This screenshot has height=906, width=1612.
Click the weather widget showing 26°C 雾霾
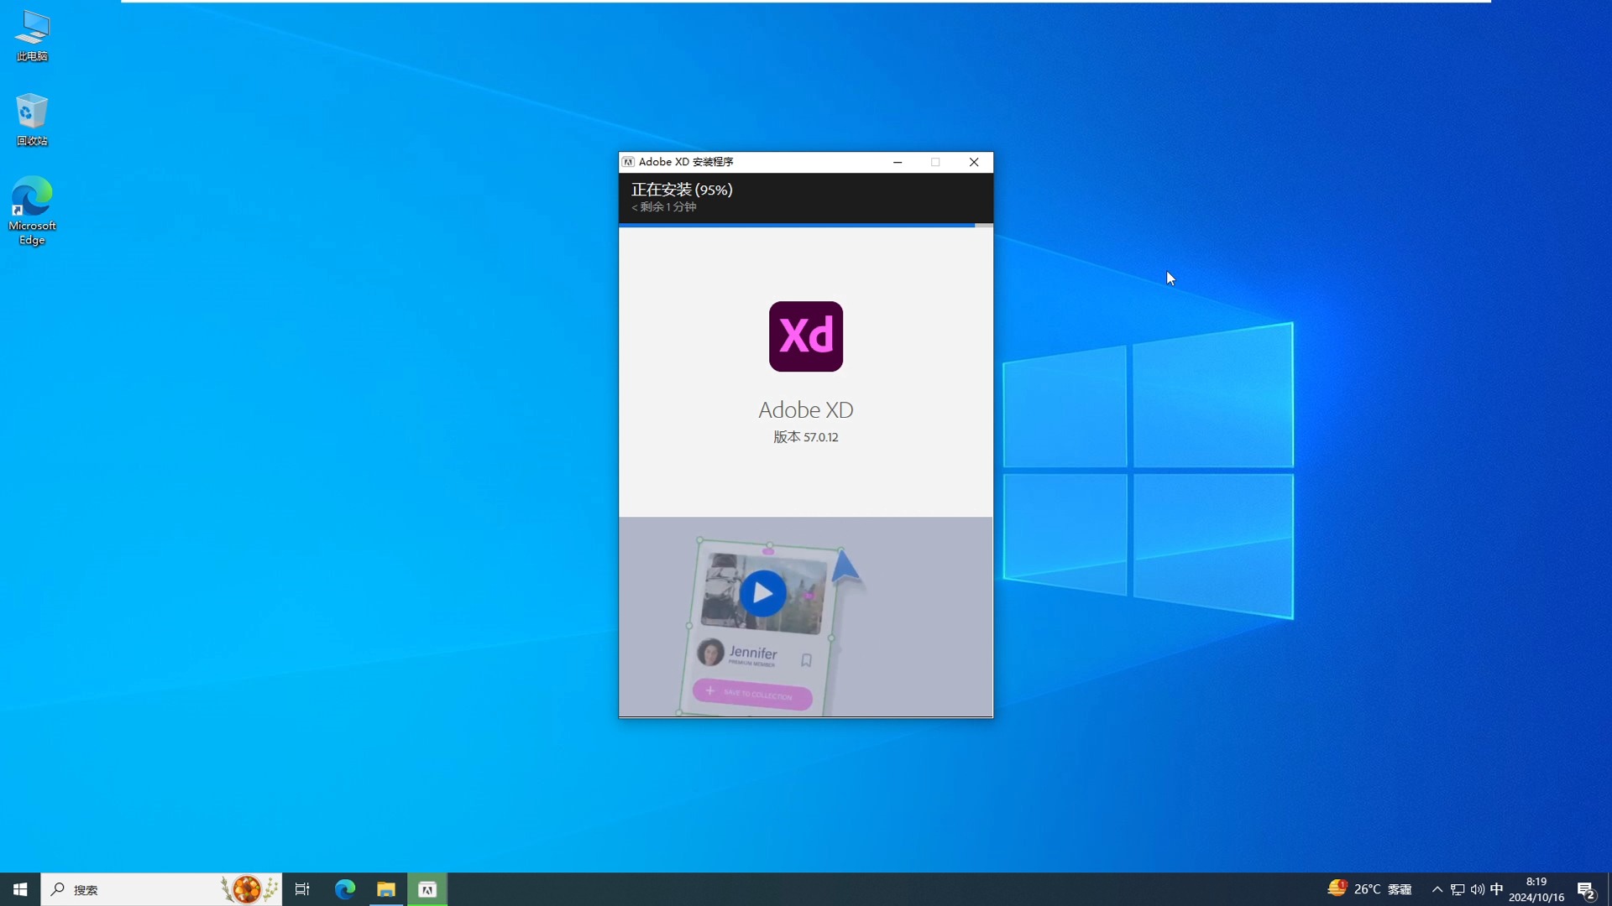pyautogui.click(x=1369, y=889)
